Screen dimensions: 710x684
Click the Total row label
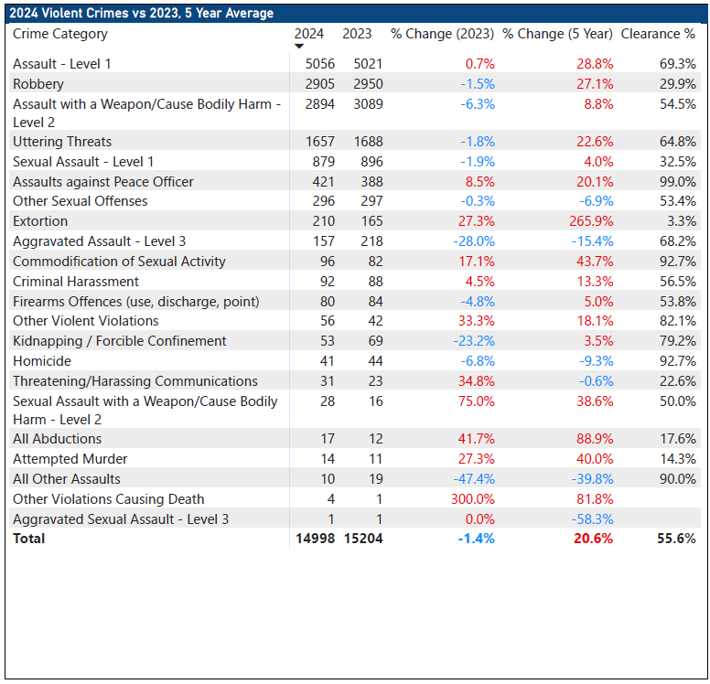coord(29,539)
